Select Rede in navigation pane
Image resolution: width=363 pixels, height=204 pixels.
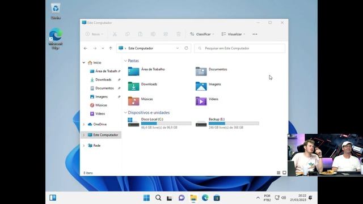(x=94, y=146)
